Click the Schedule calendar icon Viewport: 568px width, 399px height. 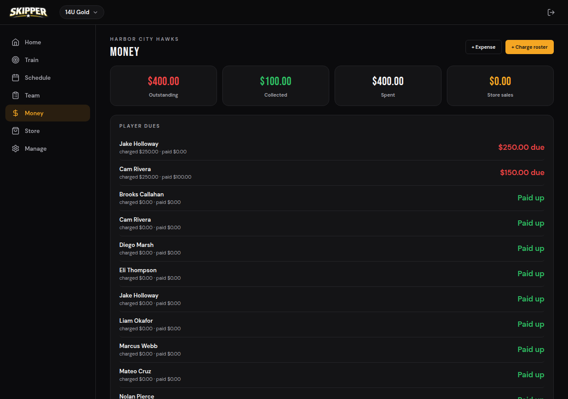tap(16, 78)
